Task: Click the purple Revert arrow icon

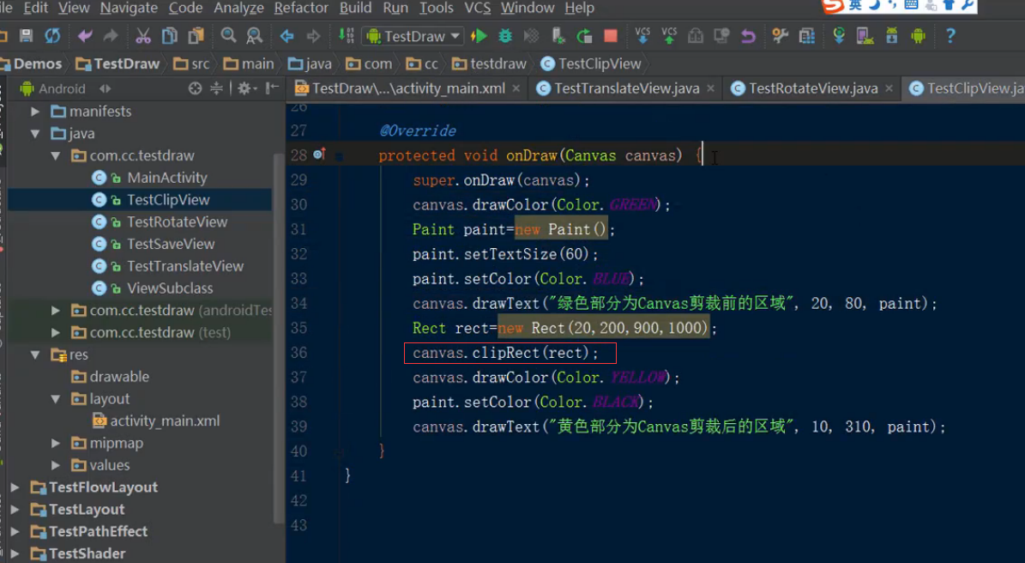Action: (748, 36)
